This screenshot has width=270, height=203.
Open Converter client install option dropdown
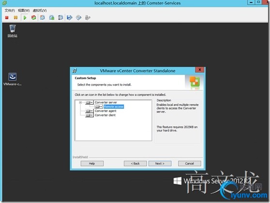coord(90,115)
